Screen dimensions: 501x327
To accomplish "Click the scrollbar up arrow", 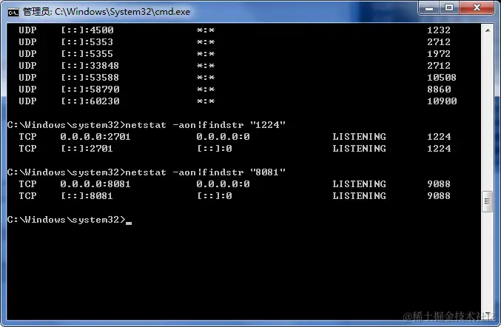I will [488, 30].
